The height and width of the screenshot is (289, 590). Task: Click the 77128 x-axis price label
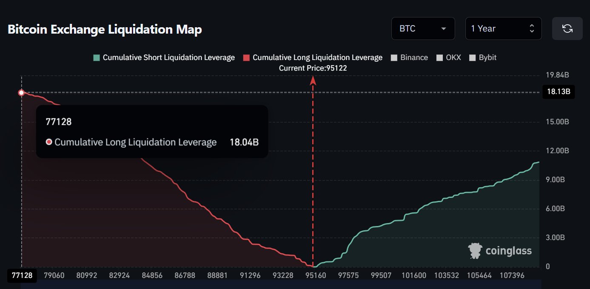coord(22,275)
